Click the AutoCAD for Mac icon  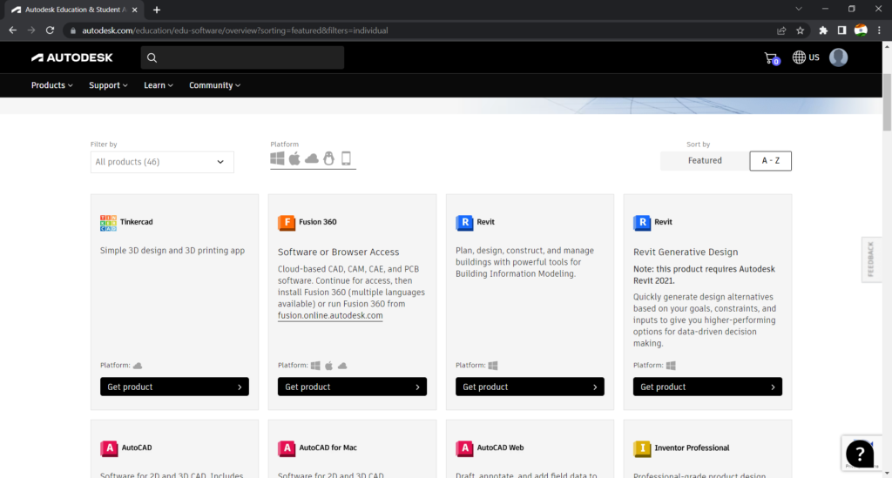pos(287,448)
